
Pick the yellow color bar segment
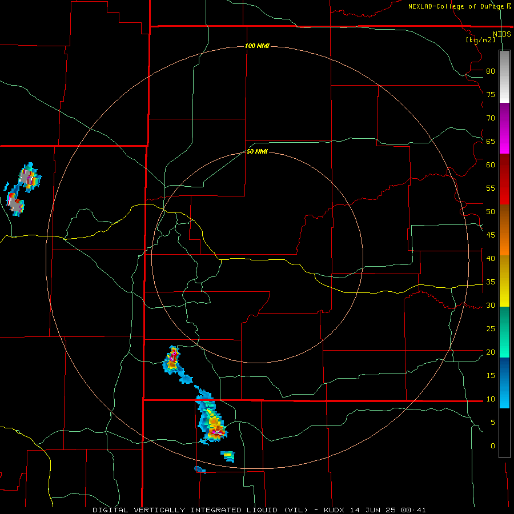tap(504, 281)
